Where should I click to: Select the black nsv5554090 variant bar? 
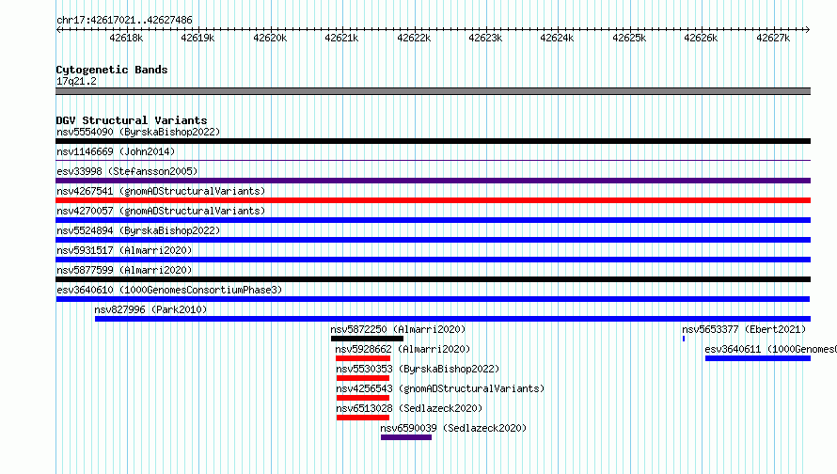tap(433, 141)
